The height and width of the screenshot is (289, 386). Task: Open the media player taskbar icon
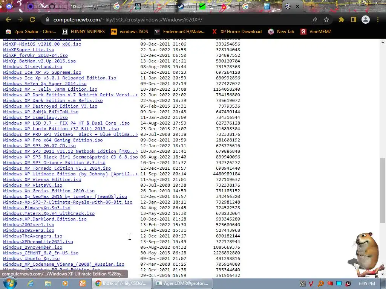[x=65, y=283]
